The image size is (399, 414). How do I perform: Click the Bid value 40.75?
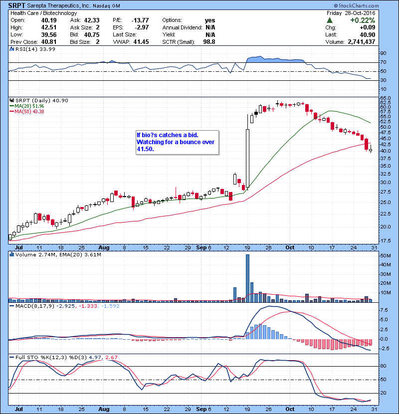pos(92,34)
